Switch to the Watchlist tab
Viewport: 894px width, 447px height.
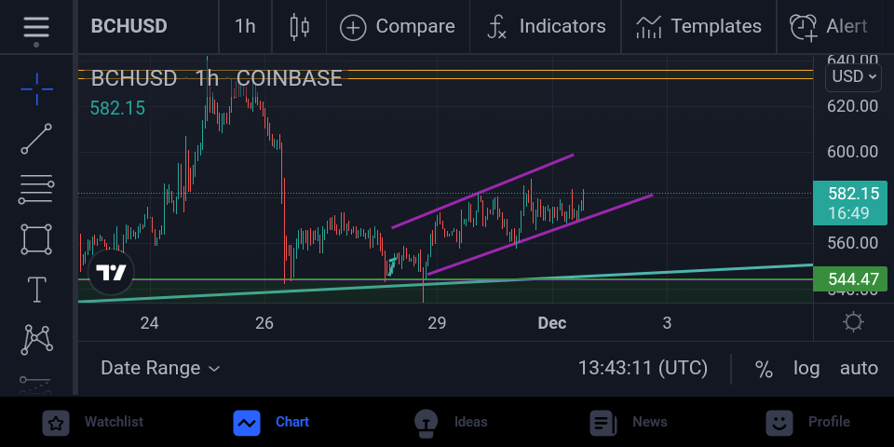[x=93, y=423]
